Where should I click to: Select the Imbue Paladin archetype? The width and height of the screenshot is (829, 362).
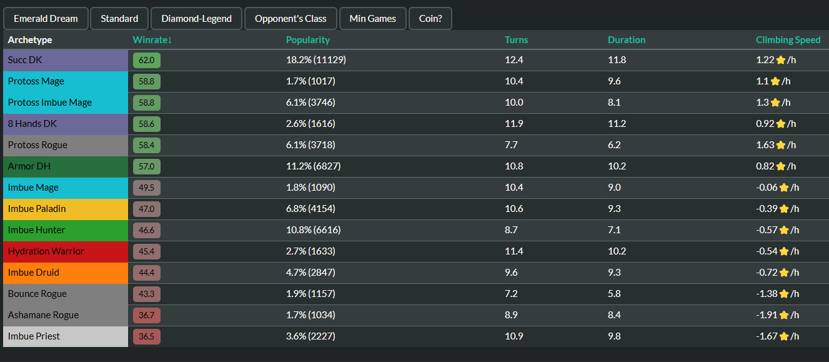(x=66, y=209)
